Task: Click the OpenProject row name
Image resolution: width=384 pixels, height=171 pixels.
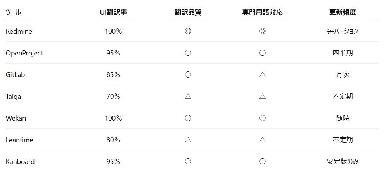Action: point(24,53)
